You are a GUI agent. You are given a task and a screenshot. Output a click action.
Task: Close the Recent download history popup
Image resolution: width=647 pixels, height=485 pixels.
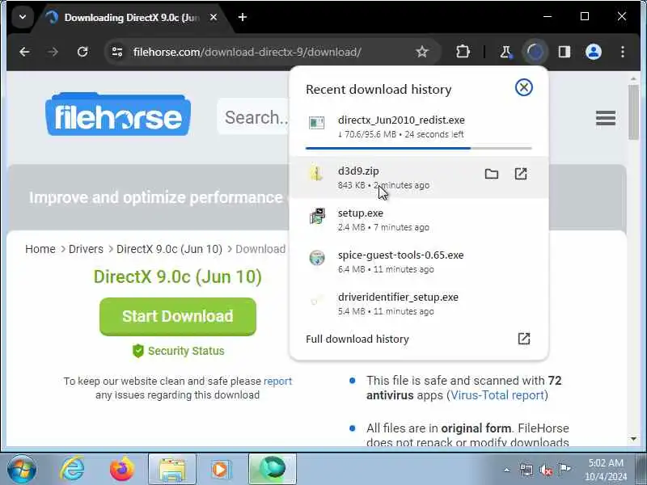[x=523, y=87]
